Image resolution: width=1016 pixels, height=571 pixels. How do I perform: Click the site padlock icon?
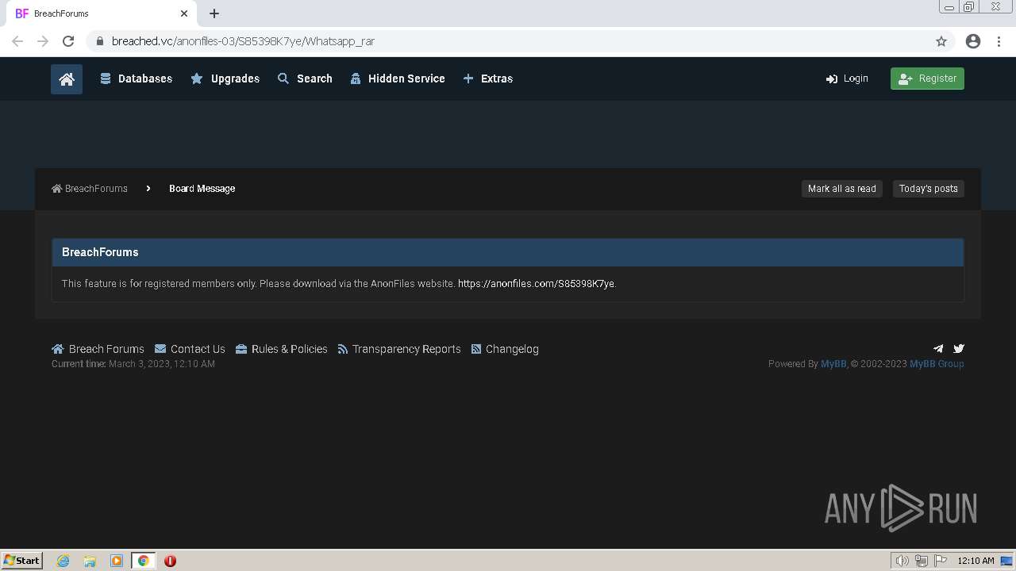tap(99, 41)
